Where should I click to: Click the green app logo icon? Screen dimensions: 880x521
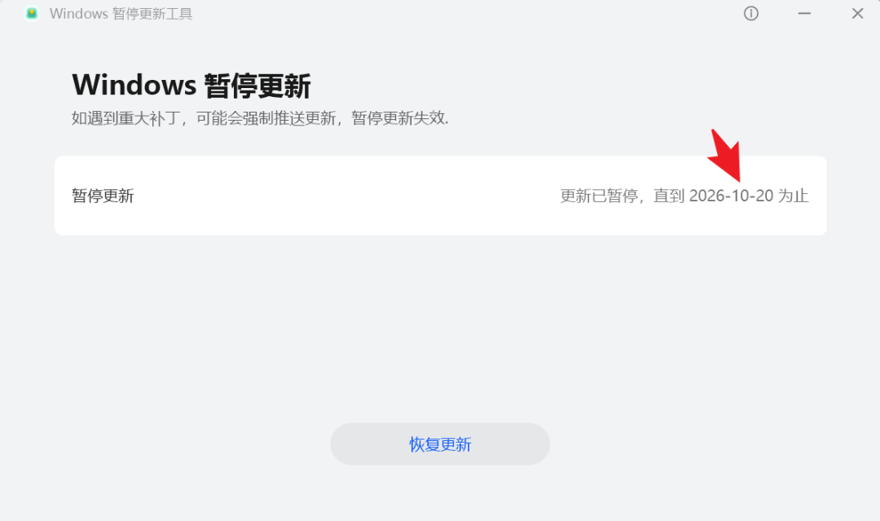click(32, 14)
